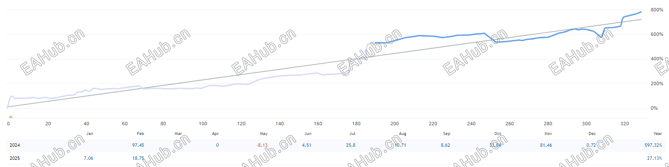Click the 25.8 July 2024 value
This screenshot has height=167, width=669.
pyautogui.click(x=351, y=145)
